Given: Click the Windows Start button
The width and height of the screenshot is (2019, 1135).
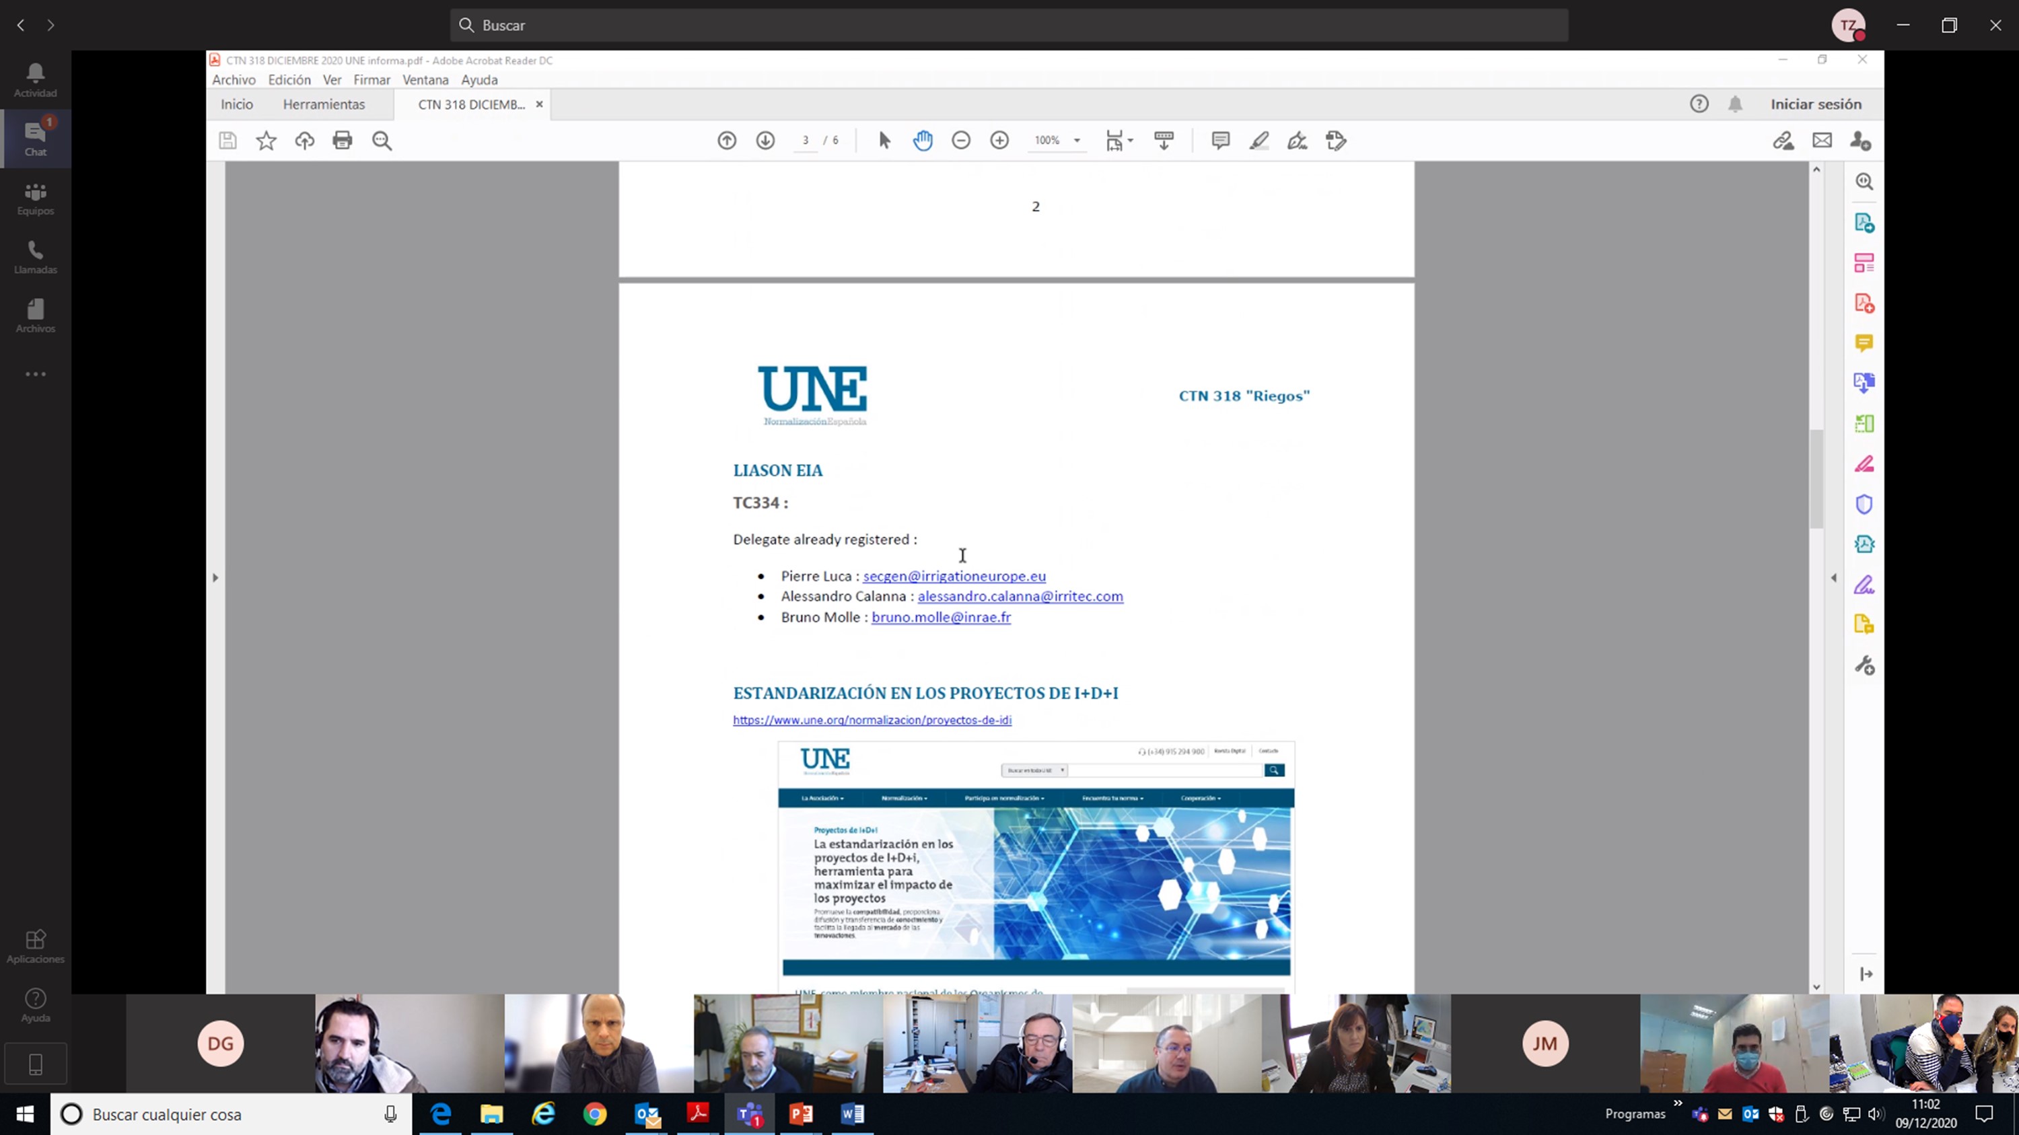Looking at the screenshot, I should (25, 1114).
